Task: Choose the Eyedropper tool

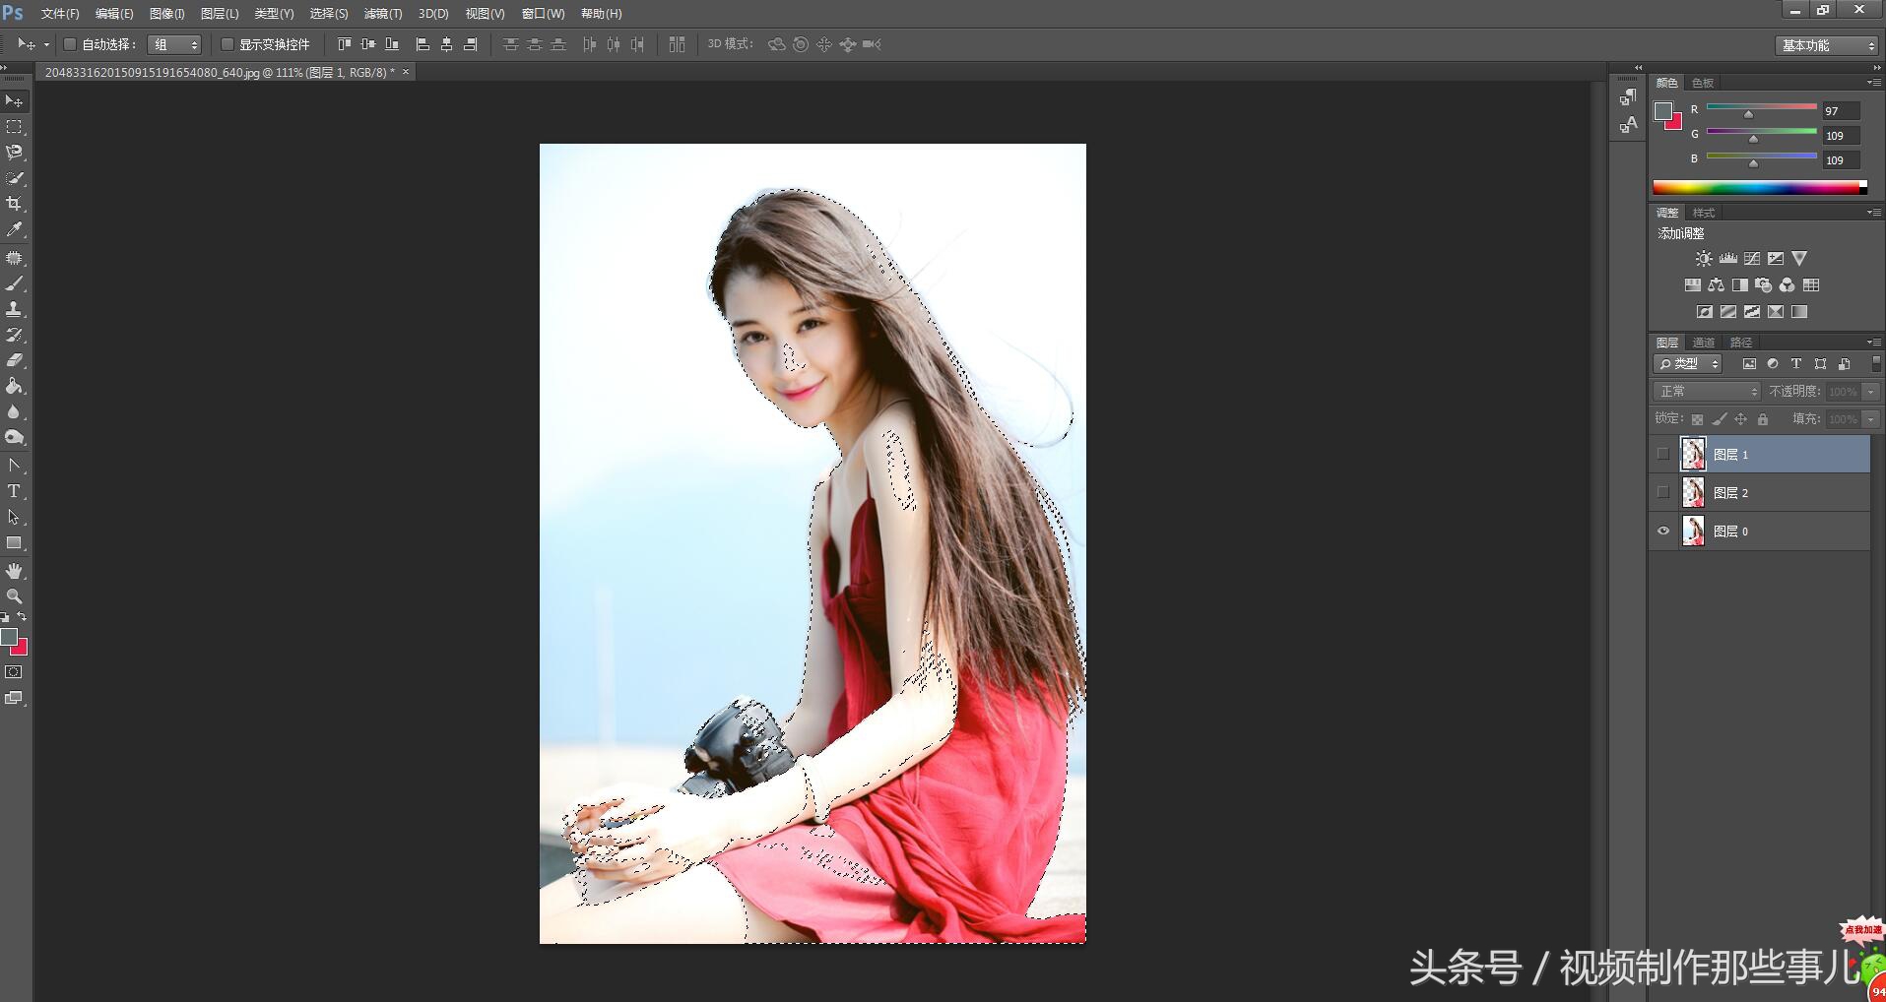Action: tap(14, 229)
